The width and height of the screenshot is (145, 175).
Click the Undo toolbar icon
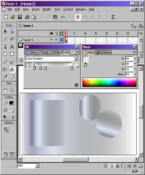click(x=63, y=17)
